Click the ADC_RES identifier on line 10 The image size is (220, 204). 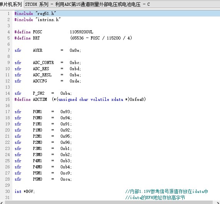[41, 69]
